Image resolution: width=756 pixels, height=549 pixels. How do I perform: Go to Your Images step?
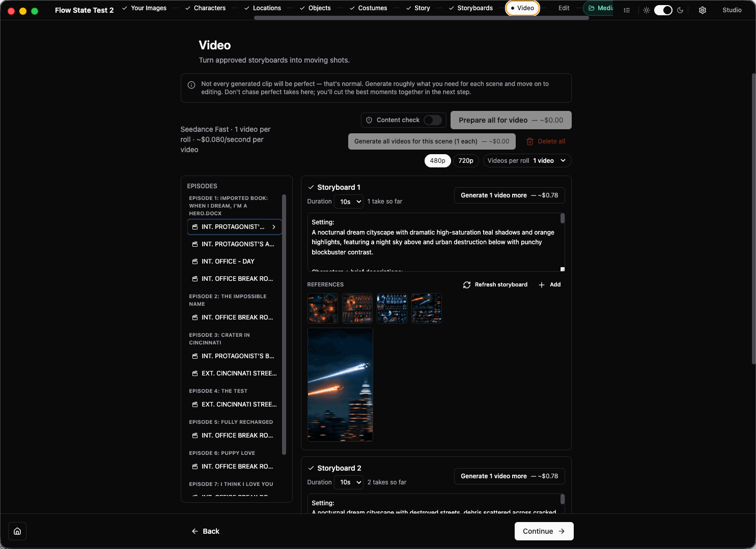click(145, 8)
